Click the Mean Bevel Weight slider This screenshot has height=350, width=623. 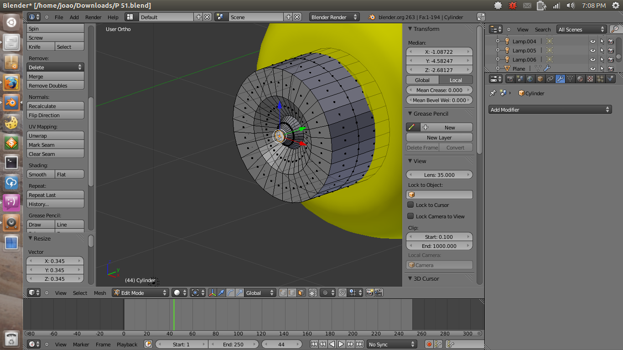[x=439, y=100]
